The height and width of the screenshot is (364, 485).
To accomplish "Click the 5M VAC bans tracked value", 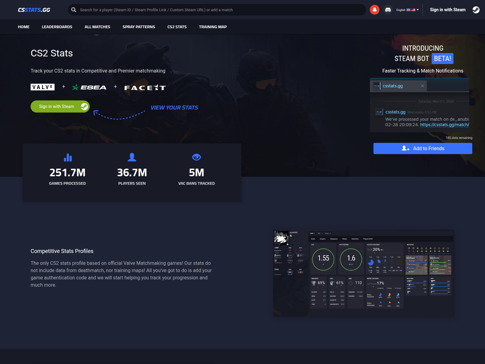I will pyautogui.click(x=196, y=173).
